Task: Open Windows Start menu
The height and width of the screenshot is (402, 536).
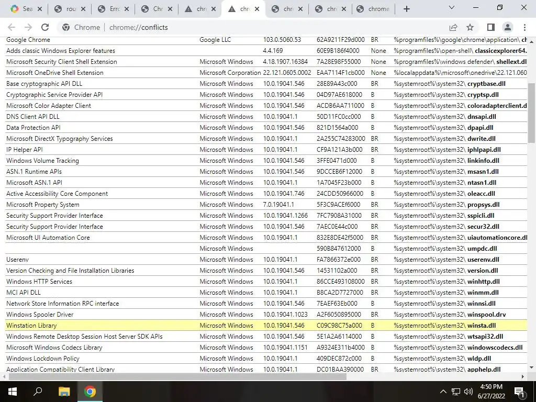Action: 13,392
